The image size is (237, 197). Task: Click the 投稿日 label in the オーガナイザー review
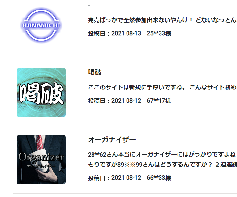pyautogui.click(x=96, y=178)
